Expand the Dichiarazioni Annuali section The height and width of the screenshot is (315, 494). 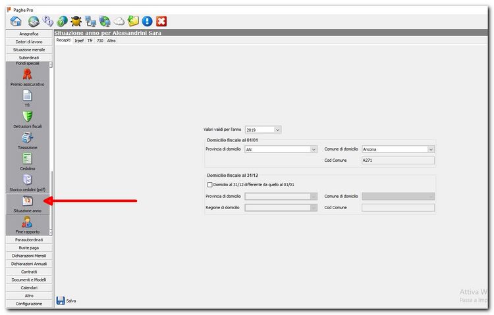pyautogui.click(x=29, y=264)
